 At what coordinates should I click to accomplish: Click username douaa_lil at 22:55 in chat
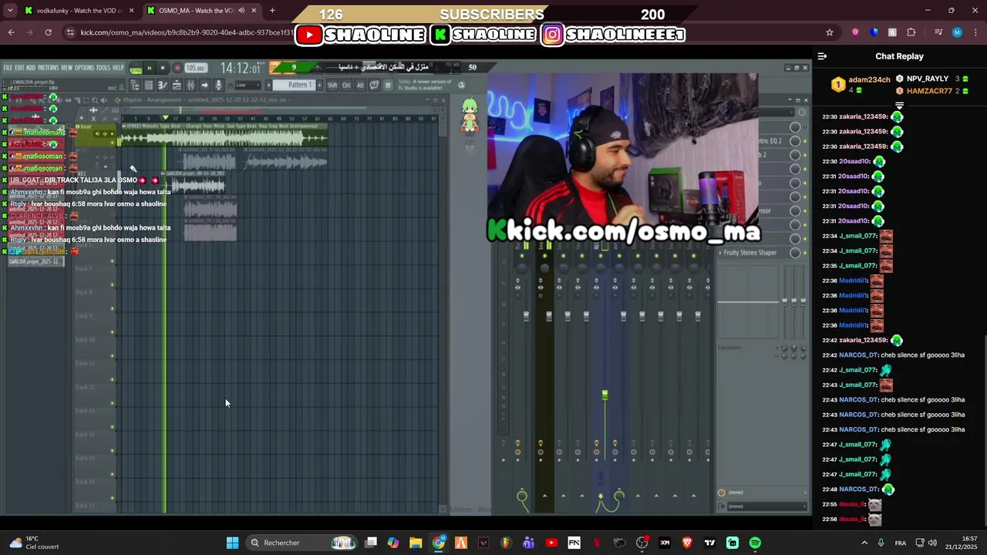tap(852, 504)
